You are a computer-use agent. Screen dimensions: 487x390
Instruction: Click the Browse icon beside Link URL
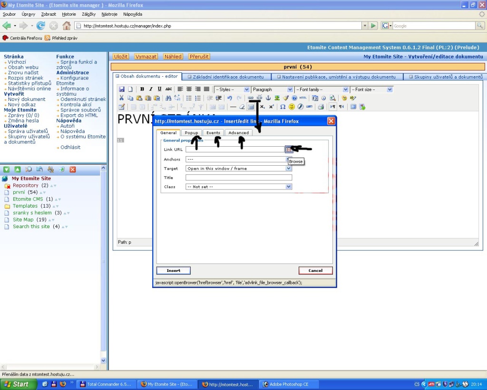pos(289,149)
